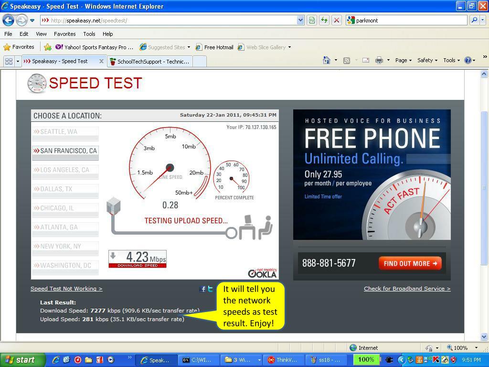Click the Facebook share icon
This screenshot has height=367, width=489.
point(202,289)
